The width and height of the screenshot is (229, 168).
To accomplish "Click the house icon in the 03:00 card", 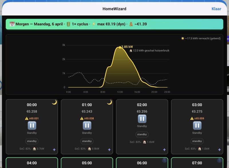I will tap(200, 149).
